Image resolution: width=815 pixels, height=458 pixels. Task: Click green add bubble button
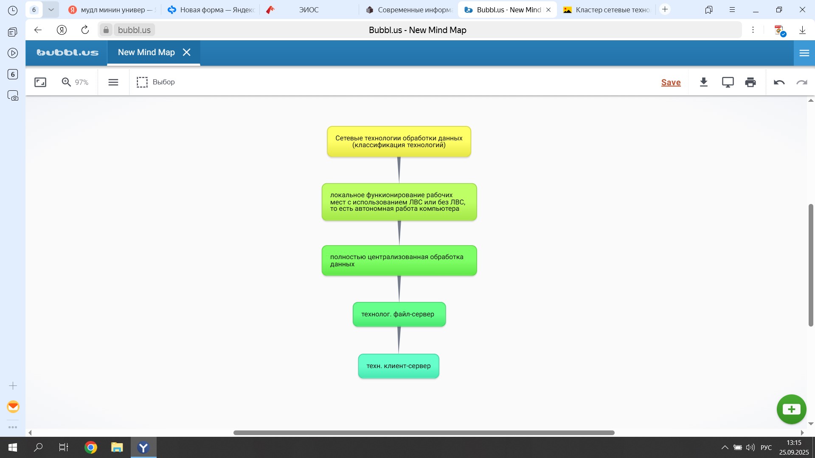(x=791, y=409)
